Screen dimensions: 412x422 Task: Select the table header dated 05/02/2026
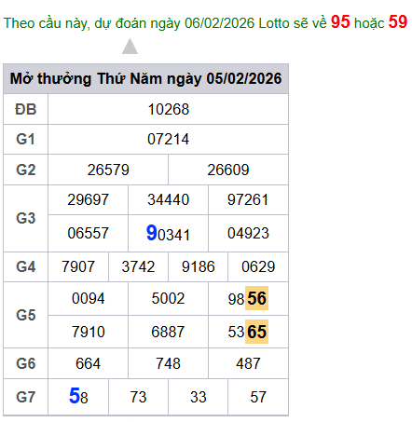[145, 78]
